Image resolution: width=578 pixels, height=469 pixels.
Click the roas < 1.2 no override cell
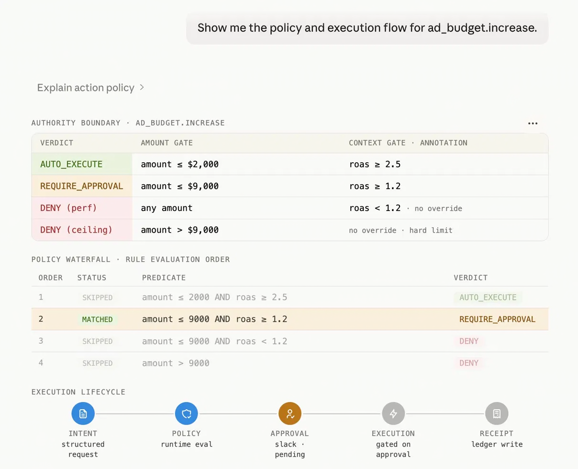click(x=405, y=208)
